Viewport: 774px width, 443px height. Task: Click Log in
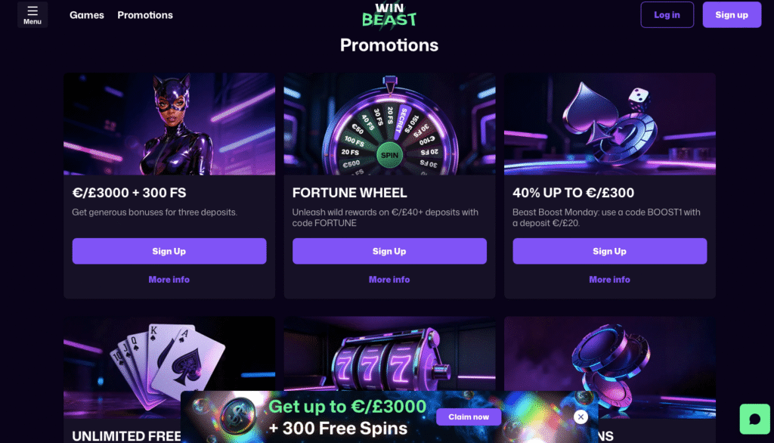click(667, 14)
